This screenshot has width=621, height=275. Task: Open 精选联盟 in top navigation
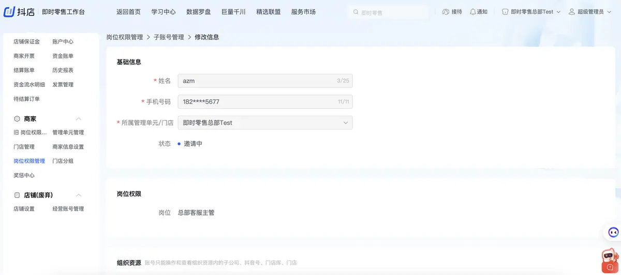[269, 12]
